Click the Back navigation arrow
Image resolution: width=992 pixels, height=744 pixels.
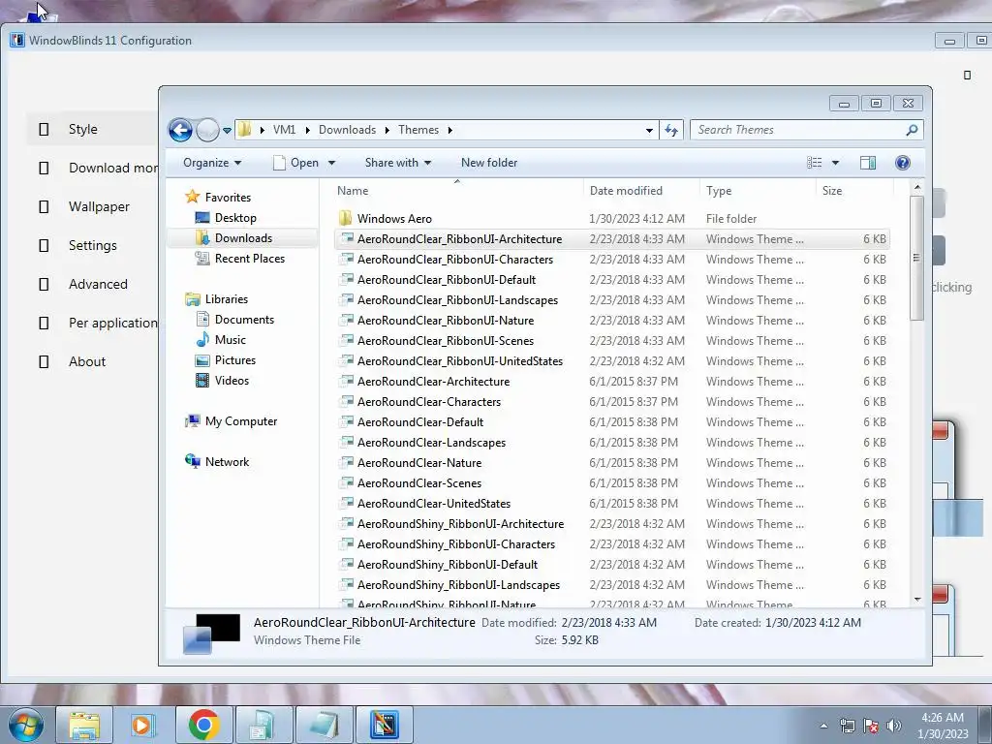(x=180, y=131)
